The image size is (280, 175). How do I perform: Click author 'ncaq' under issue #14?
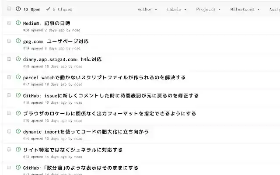pos(78,139)
